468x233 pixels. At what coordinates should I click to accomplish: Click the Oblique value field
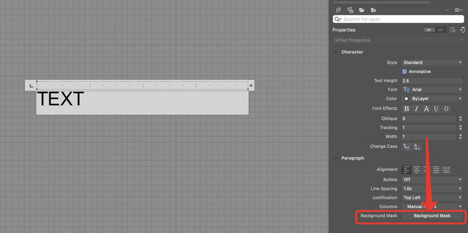(429, 119)
